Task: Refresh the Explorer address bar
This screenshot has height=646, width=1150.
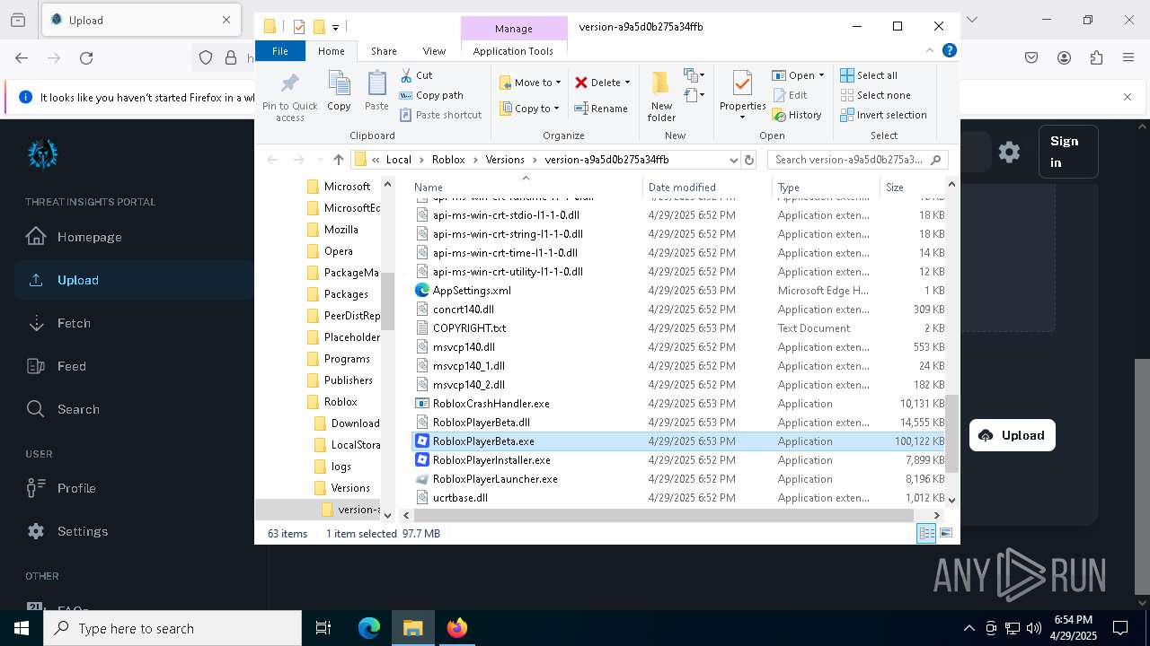Action: click(x=749, y=160)
